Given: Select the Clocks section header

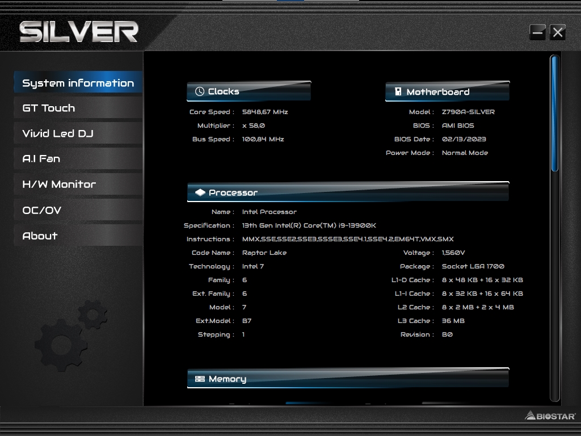Looking at the screenshot, I should click(x=249, y=91).
